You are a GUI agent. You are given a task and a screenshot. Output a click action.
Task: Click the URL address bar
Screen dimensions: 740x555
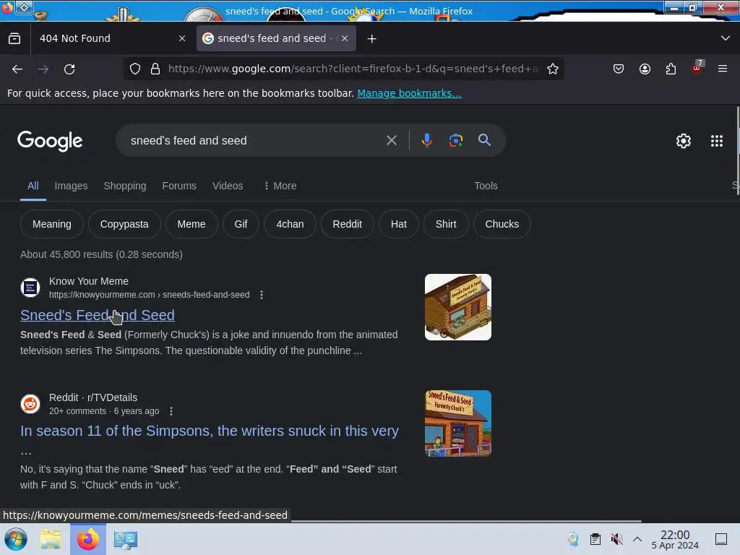point(353,69)
